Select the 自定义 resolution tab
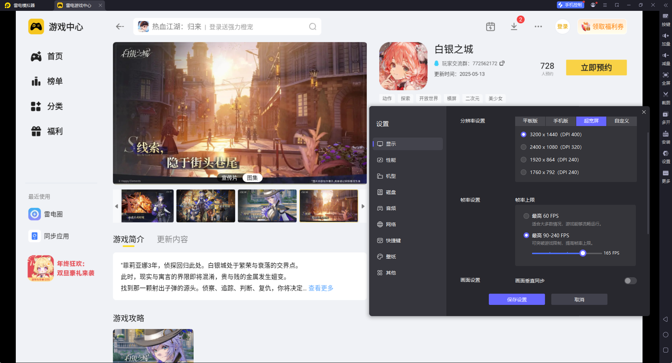 [x=622, y=121]
